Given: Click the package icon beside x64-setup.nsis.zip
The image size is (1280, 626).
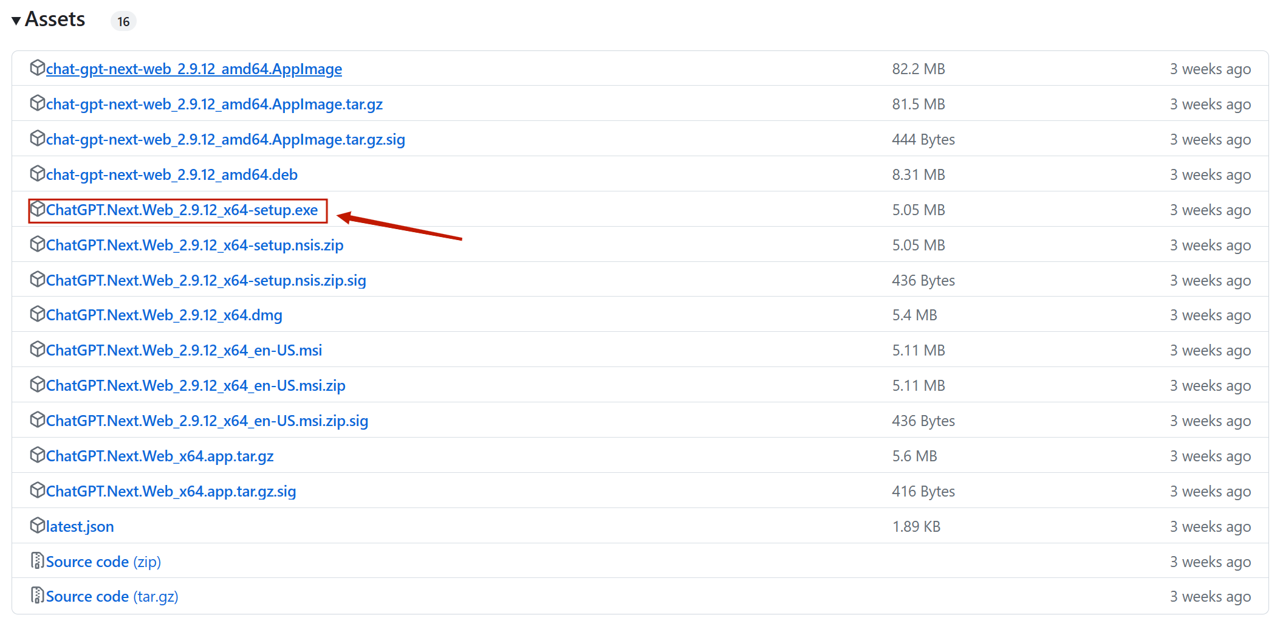Looking at the screenshot, I should 38,244.
